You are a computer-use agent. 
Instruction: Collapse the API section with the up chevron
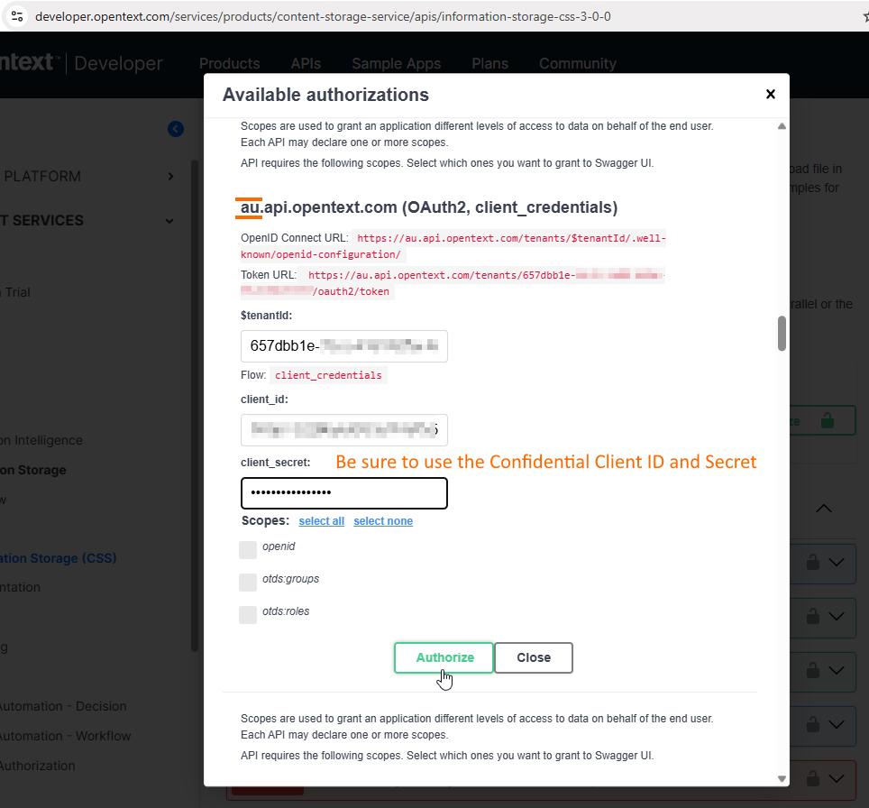pos(824,509)
